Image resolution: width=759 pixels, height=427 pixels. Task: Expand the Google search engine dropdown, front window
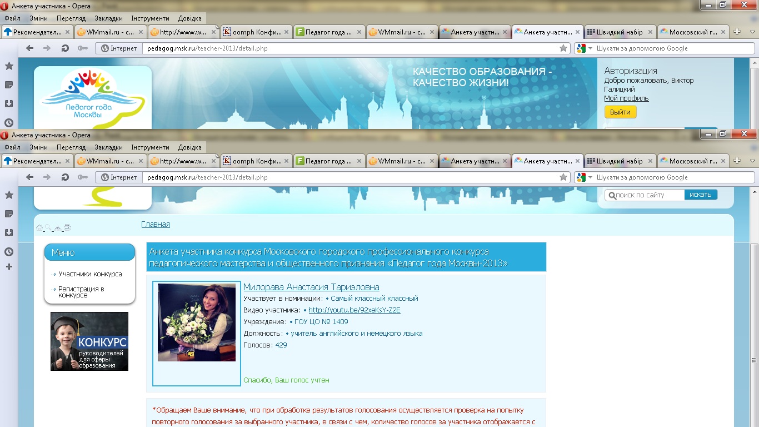[591, 177]
